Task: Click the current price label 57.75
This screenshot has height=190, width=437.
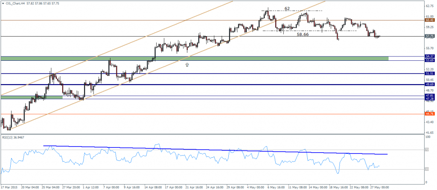Action: click(x=429, y=36)
